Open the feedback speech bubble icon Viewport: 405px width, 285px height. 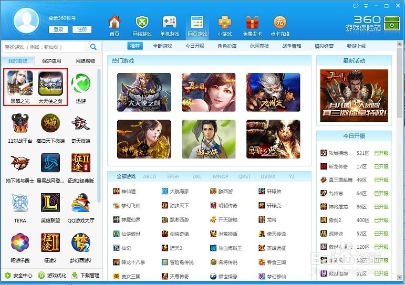pos(356,6)
